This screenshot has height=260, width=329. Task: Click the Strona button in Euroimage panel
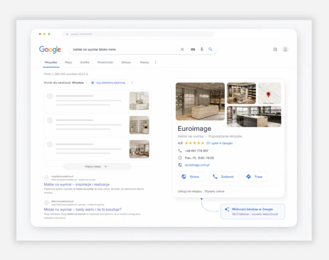(191, 177)
